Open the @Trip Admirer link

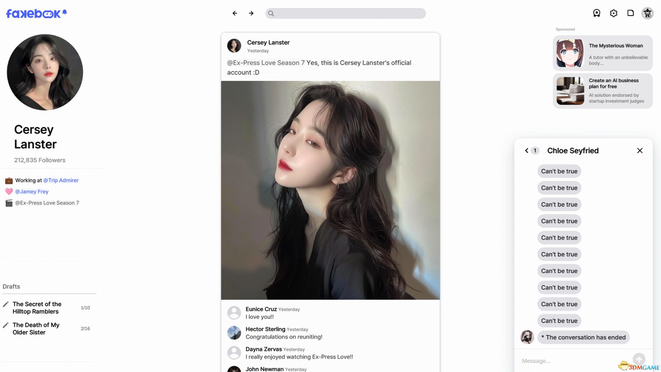60,180
